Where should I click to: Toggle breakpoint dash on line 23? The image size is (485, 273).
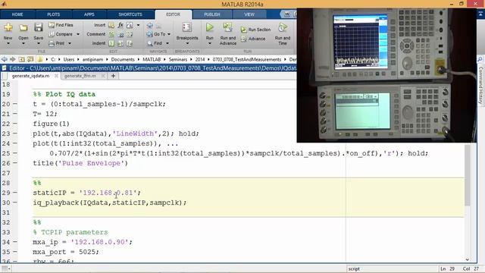[15, 133]
